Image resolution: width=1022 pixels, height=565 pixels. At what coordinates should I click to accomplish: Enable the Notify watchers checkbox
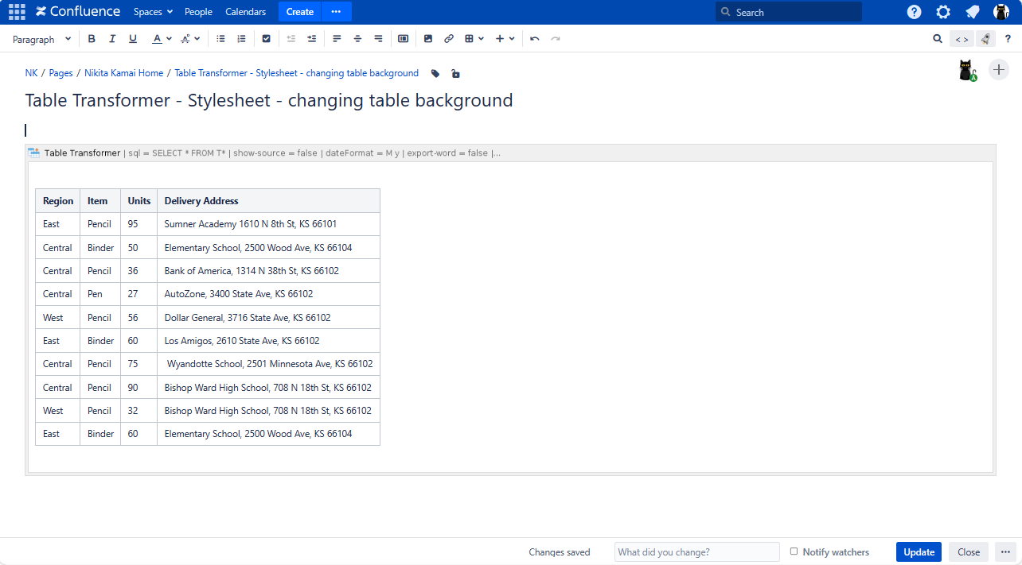pyautogui.click(x=794, y=551)
